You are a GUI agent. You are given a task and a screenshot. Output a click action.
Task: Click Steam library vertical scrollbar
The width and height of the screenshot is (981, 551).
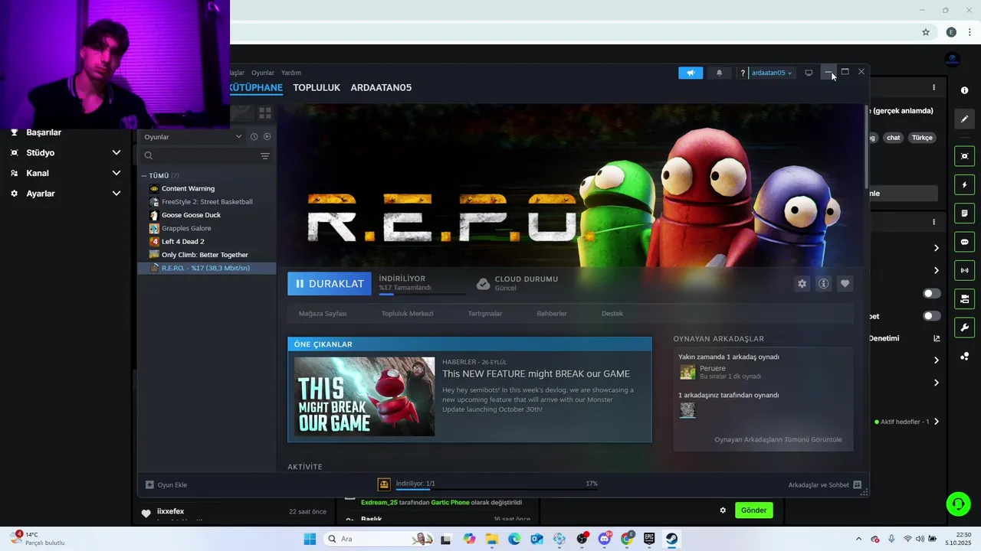(867, 145)
